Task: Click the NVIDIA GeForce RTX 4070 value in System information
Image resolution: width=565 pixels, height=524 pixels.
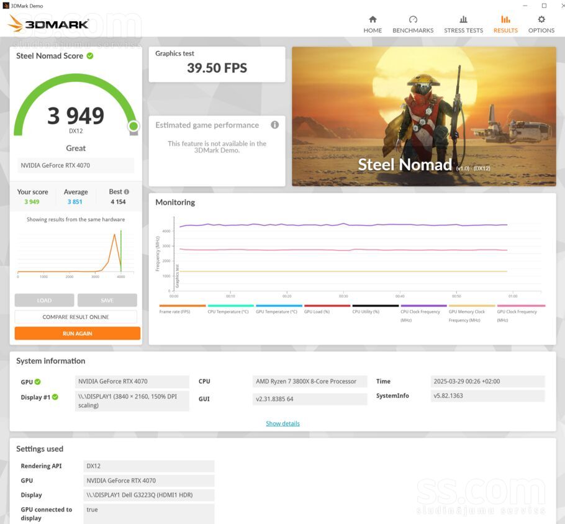Action: [132, 381]
